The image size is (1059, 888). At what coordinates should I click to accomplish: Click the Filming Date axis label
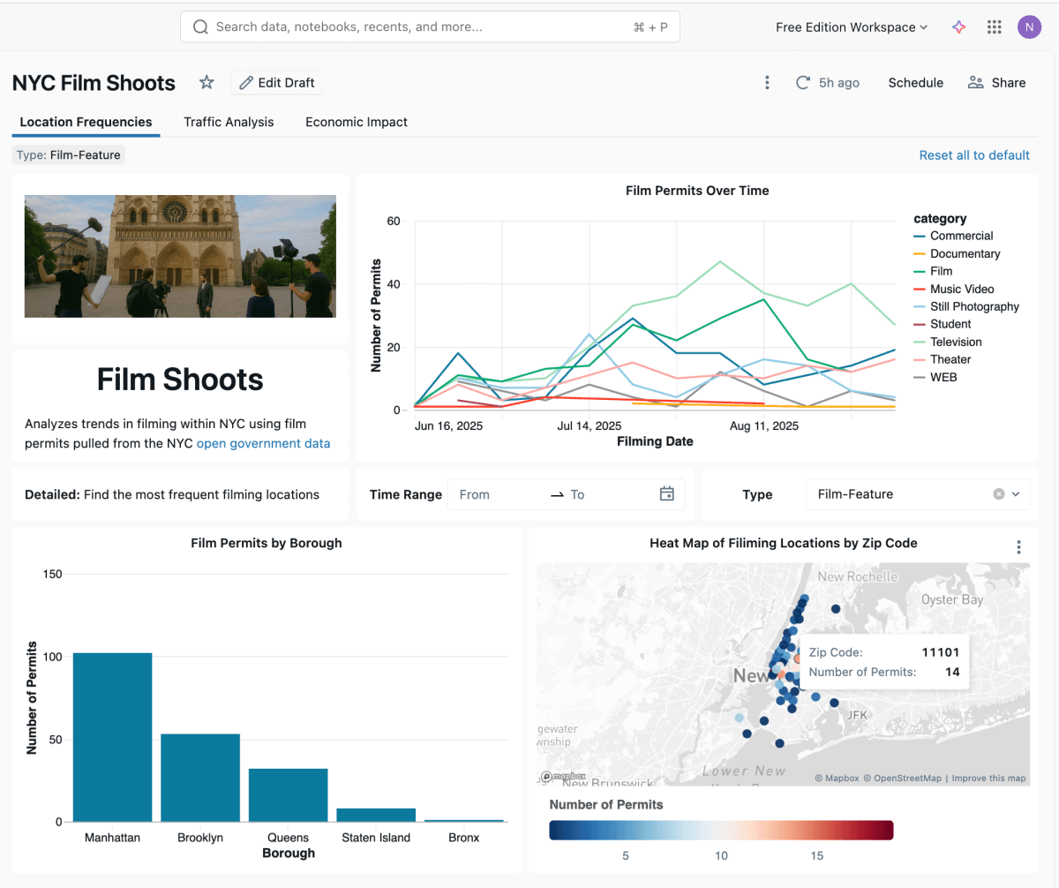655,441
